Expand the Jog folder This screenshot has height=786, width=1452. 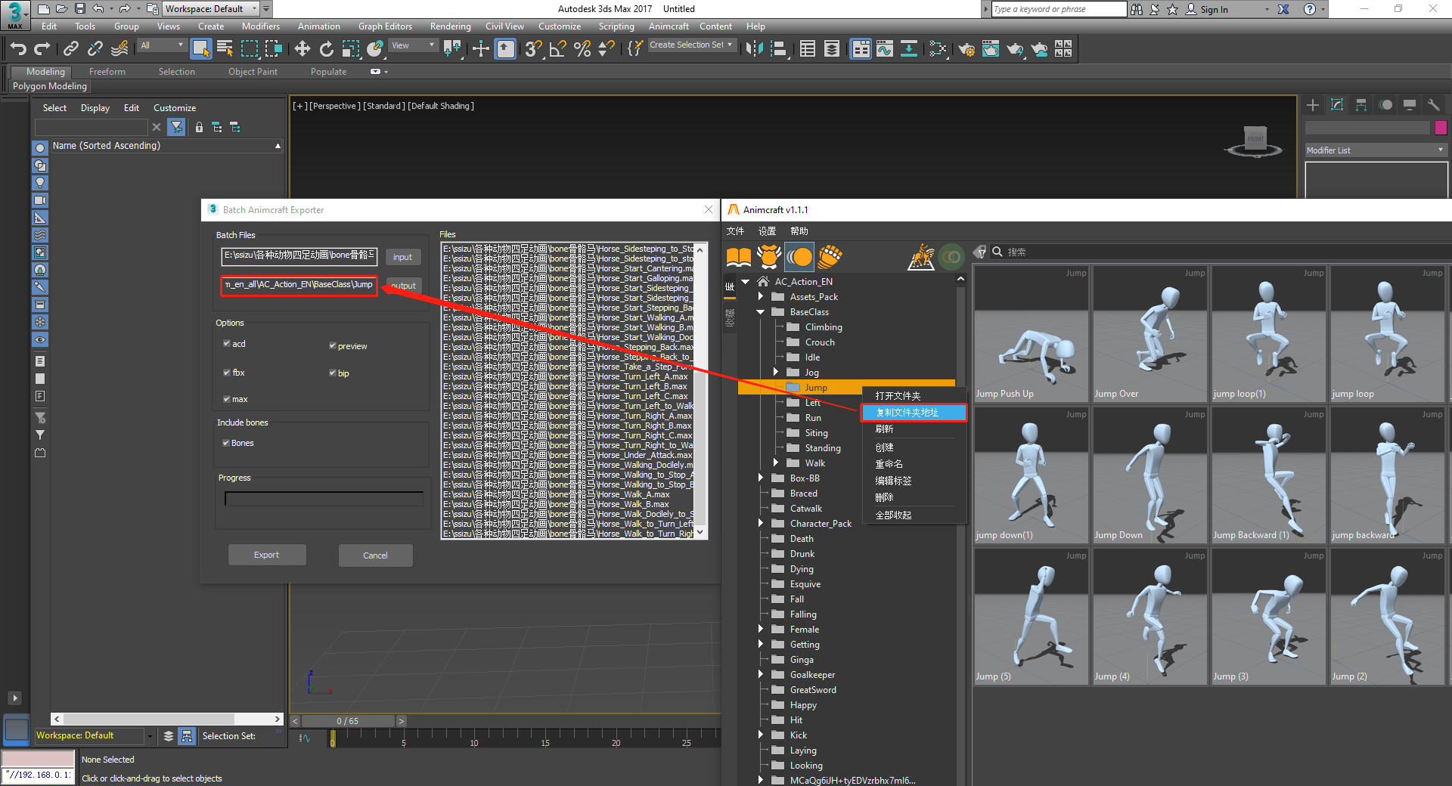pos(776,372)
